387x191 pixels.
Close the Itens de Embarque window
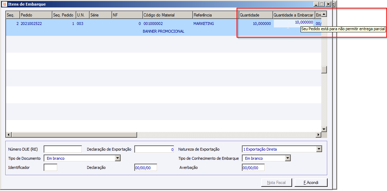click(x=328, y=4)
